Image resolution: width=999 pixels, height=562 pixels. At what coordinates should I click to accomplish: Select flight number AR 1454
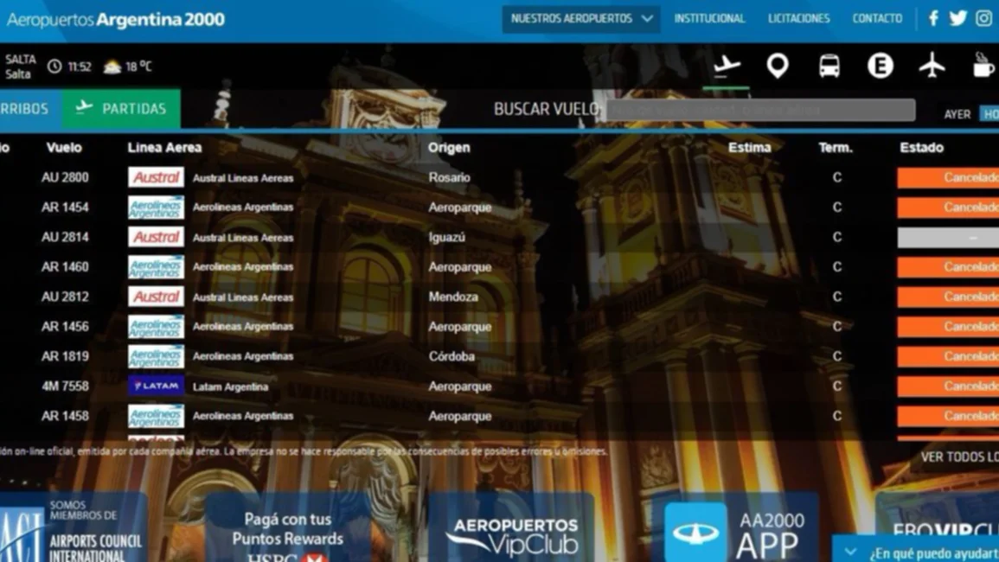(65, 208)
